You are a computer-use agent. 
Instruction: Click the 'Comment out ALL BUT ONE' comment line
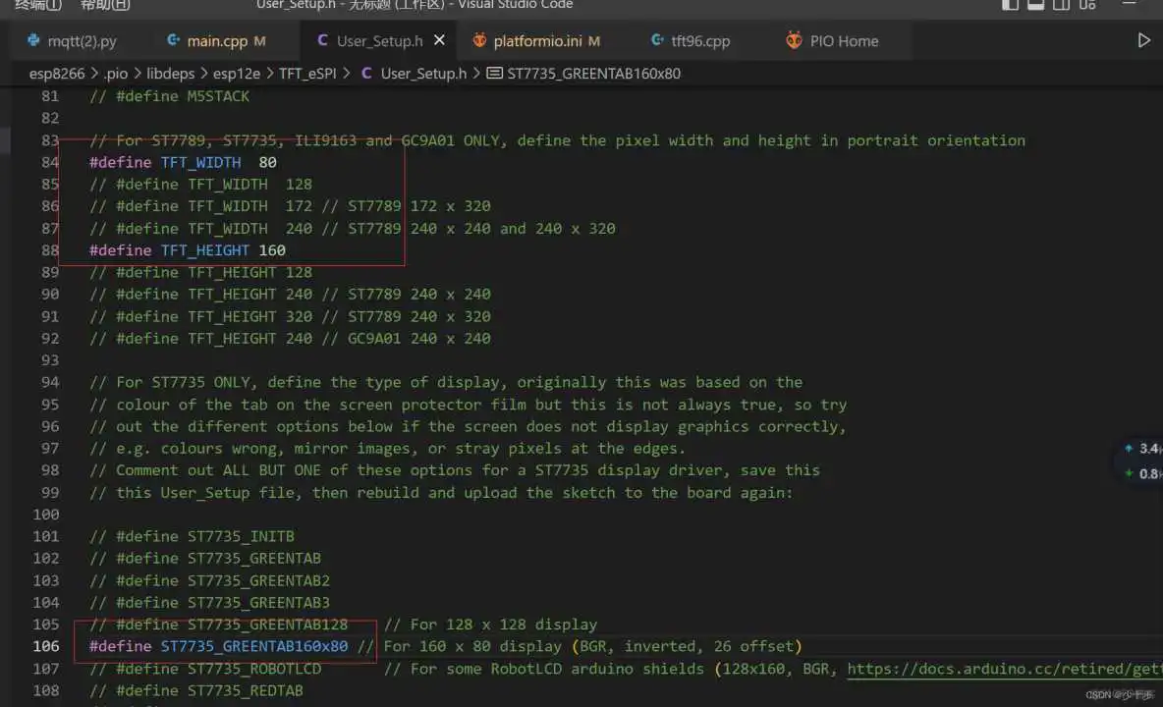pyautogui.click(x=455, y=470)
